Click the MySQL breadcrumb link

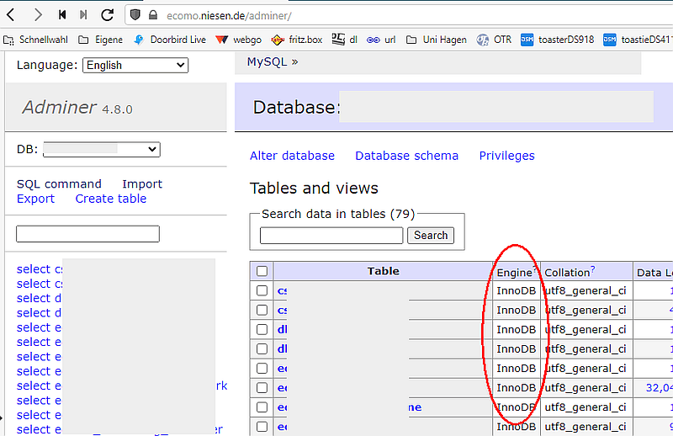coord(267,61)
